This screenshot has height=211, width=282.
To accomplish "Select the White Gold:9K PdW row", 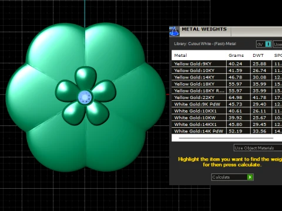I will (227, 104).
